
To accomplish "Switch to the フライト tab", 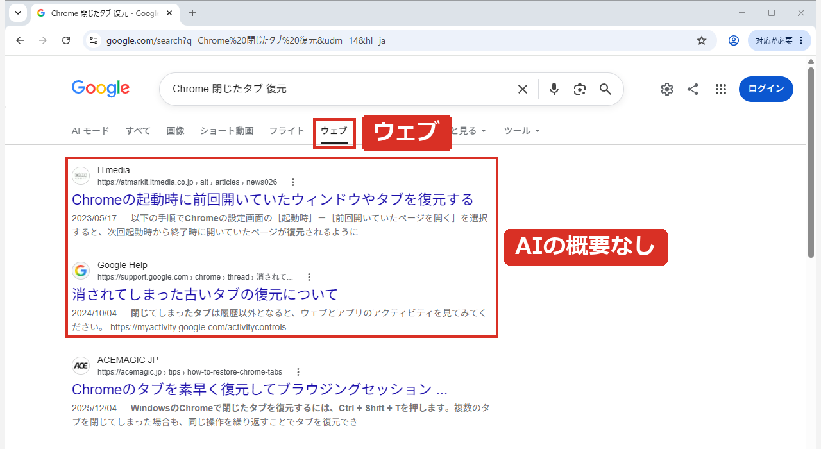I will 287,131.
